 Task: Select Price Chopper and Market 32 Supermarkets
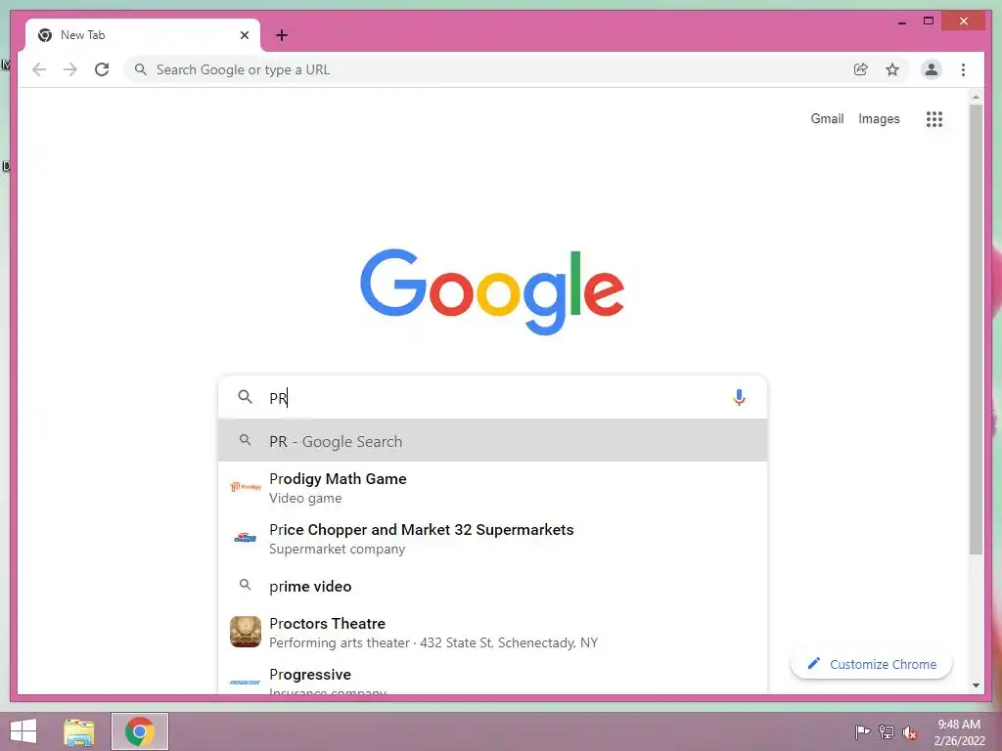pos(492,539)
